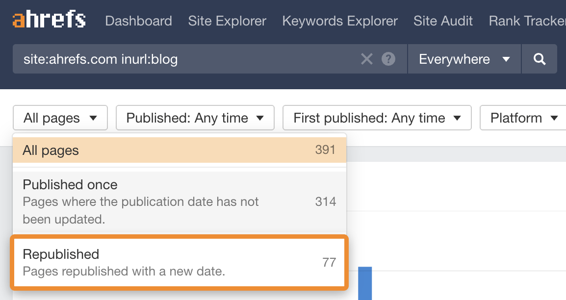Click the ahrefs logo
This screenshot has width=566, height=300.
pyautogui.click(x=49, y=21)
